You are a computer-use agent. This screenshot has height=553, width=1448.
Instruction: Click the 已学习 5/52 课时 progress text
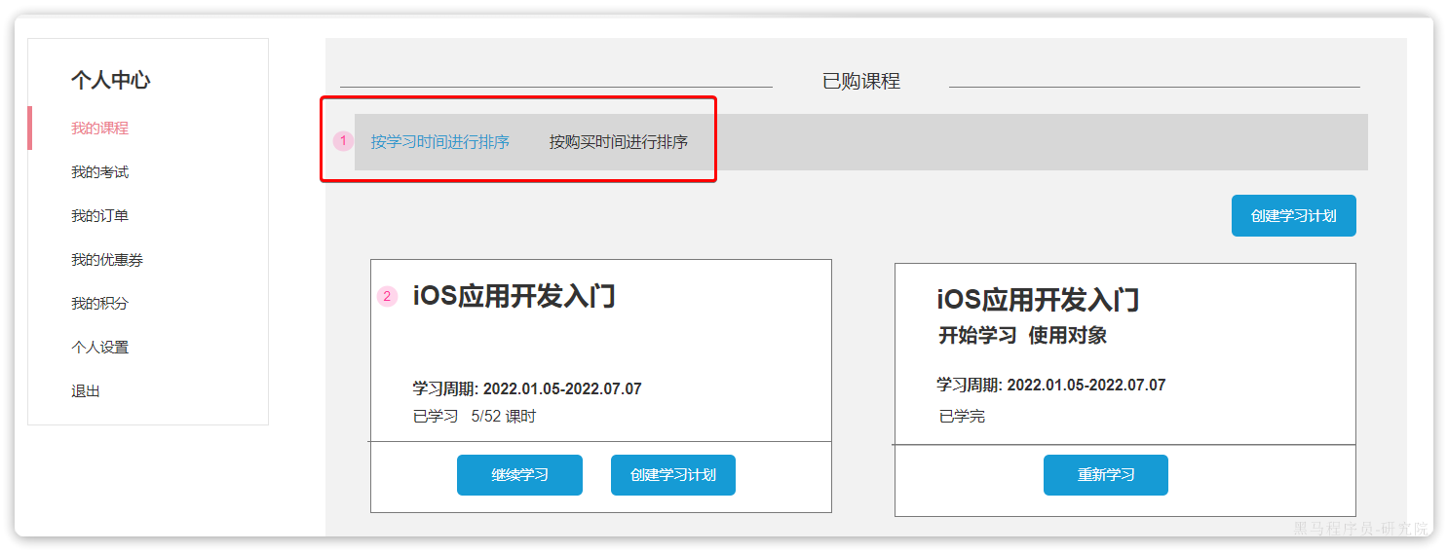(x=474, y=417)
